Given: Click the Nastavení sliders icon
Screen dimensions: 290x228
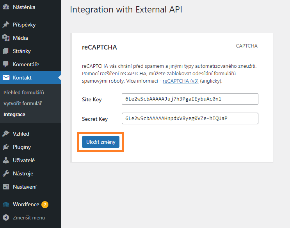Looking at the screenshot, I should tap(6, 187).
